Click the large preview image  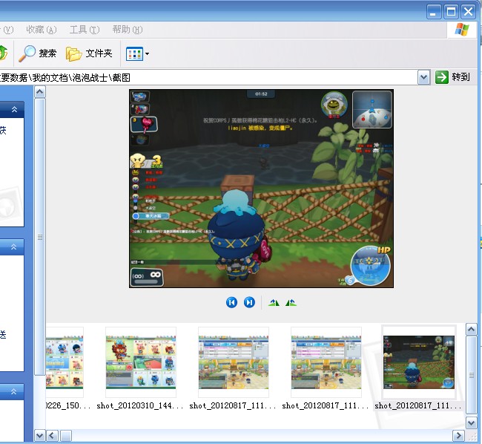tap(261, 189)
